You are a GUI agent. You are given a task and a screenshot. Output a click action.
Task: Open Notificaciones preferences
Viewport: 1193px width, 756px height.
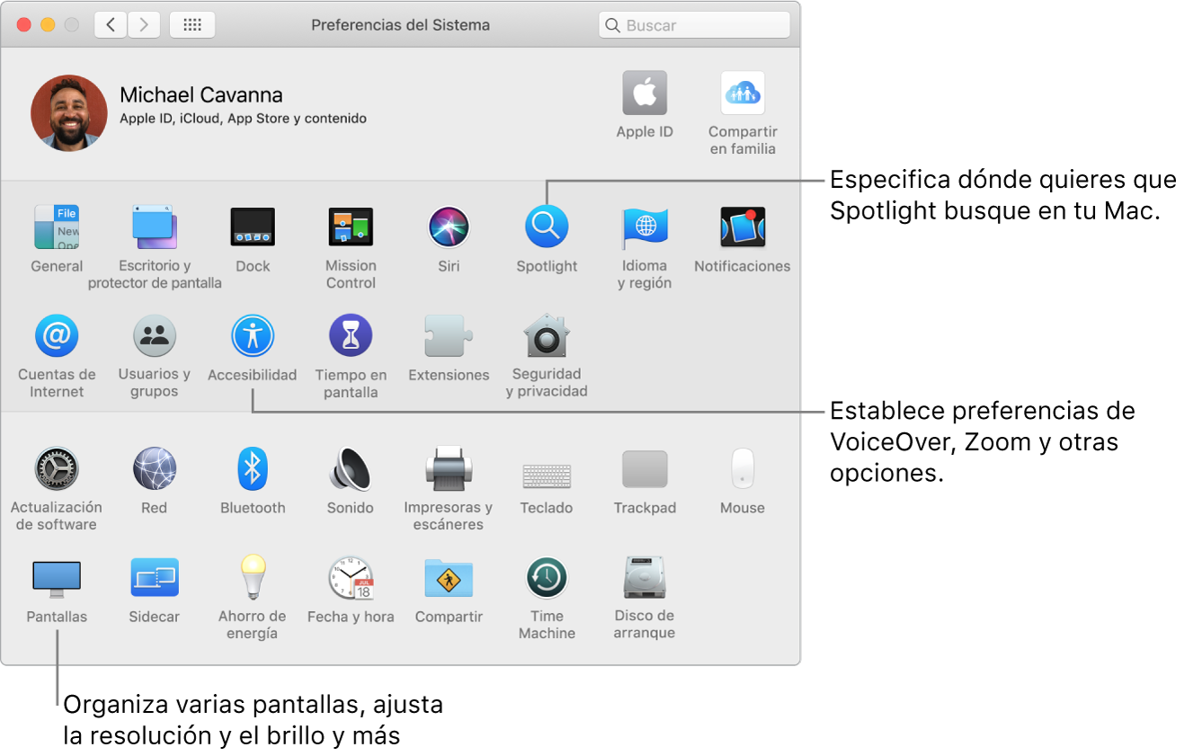pos(743,227)
